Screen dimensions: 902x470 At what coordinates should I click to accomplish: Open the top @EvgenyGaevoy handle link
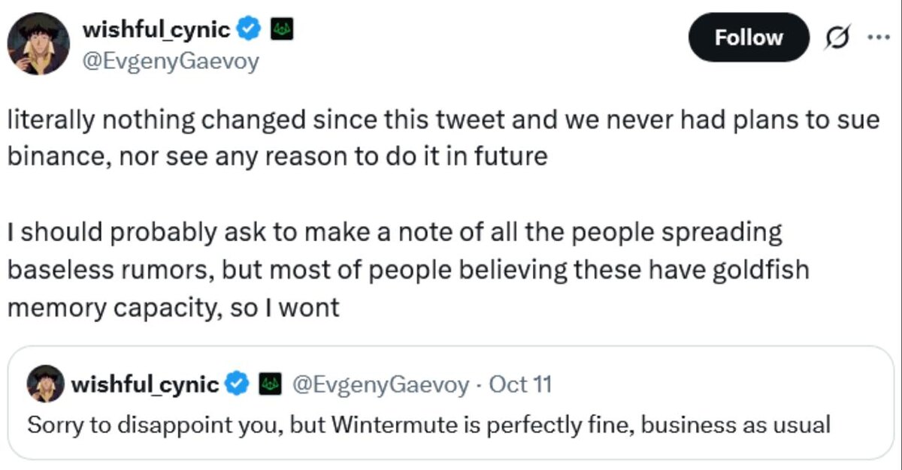point(169,60)
